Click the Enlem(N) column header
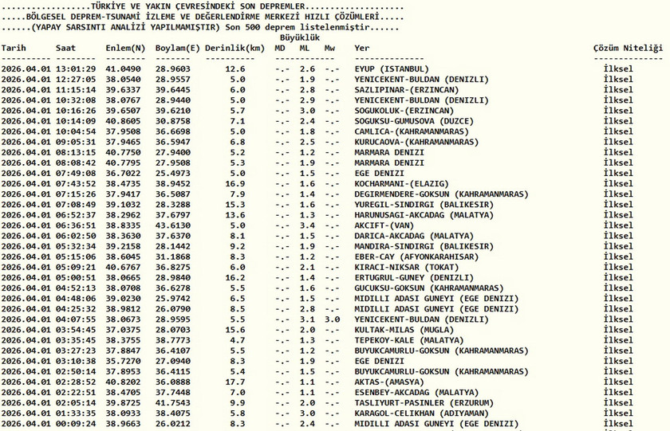The height and width of the screenshot is (431, 670). click(125, 49)
